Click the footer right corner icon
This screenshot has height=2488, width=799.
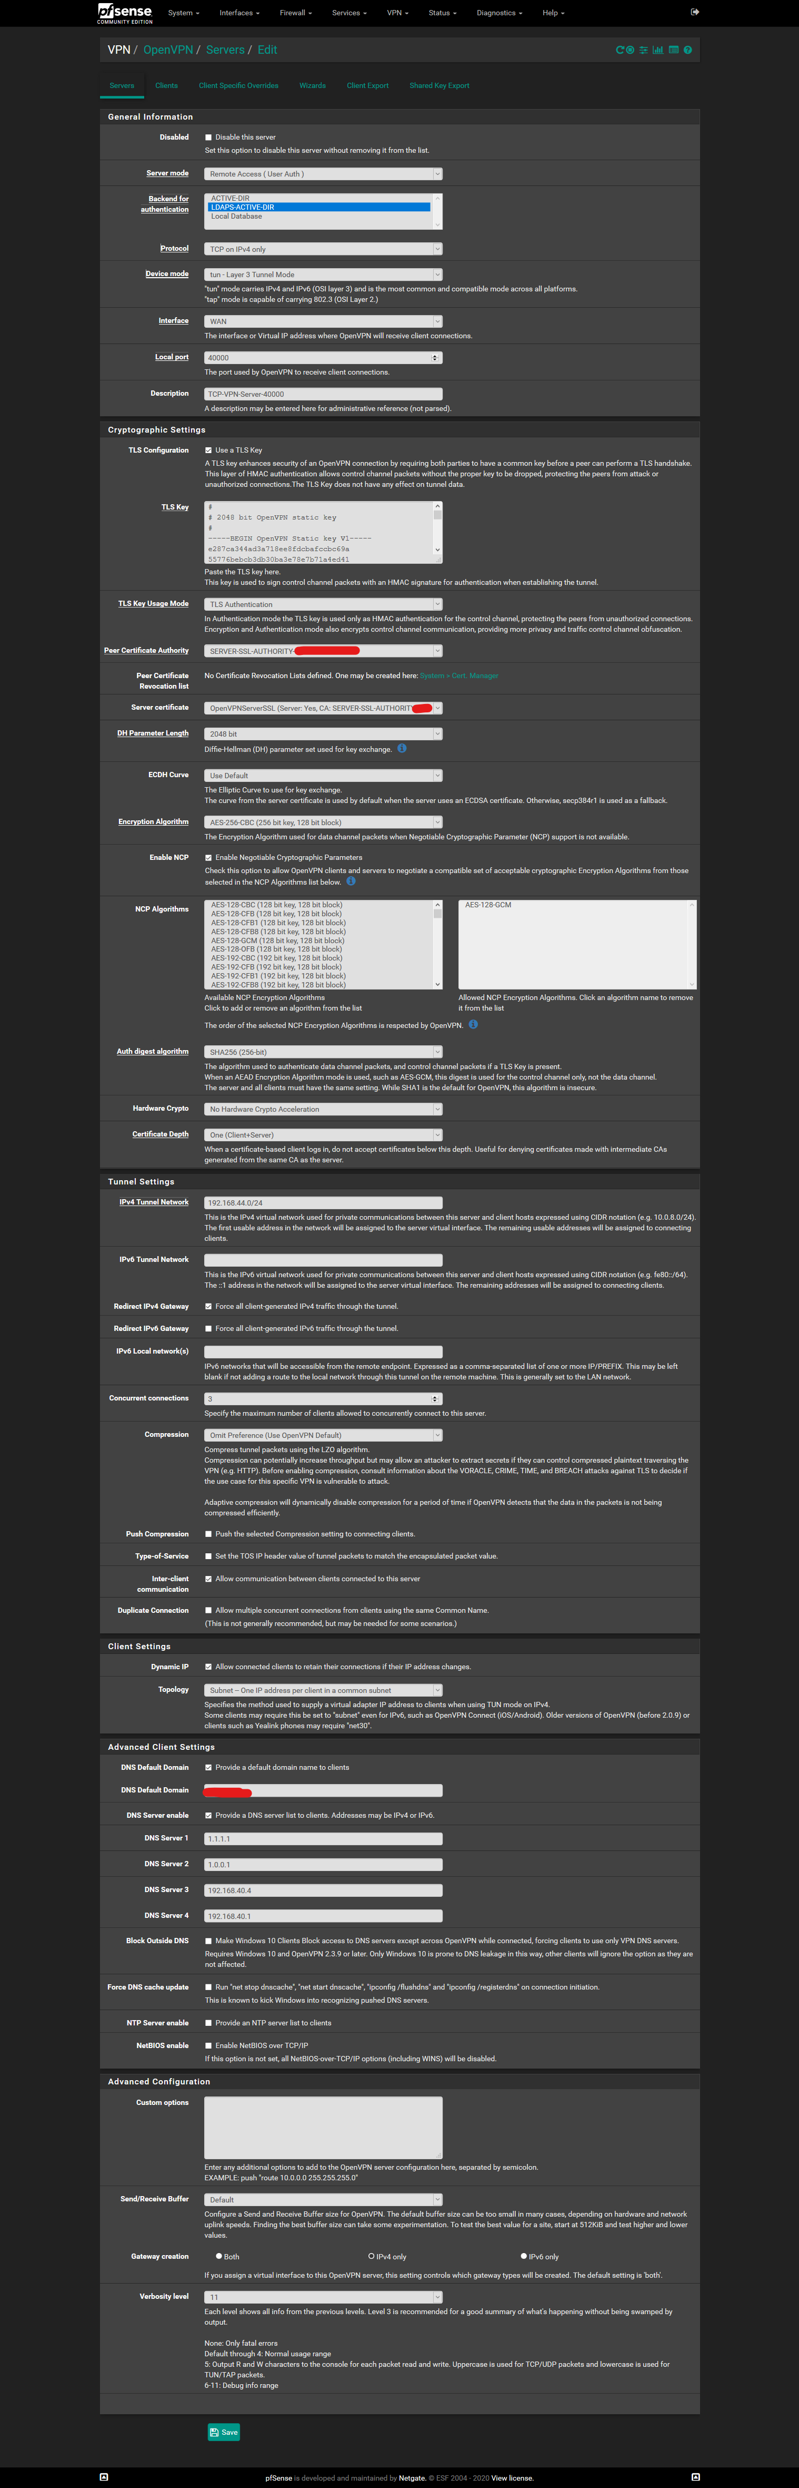pyautogui.click(x=695, y=2476)
